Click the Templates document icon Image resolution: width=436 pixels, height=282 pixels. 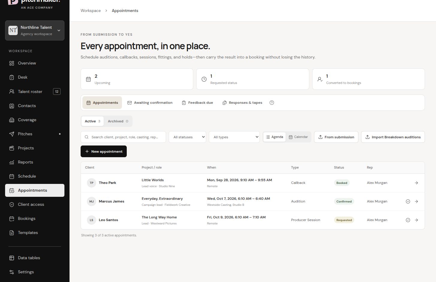point(12,232)
